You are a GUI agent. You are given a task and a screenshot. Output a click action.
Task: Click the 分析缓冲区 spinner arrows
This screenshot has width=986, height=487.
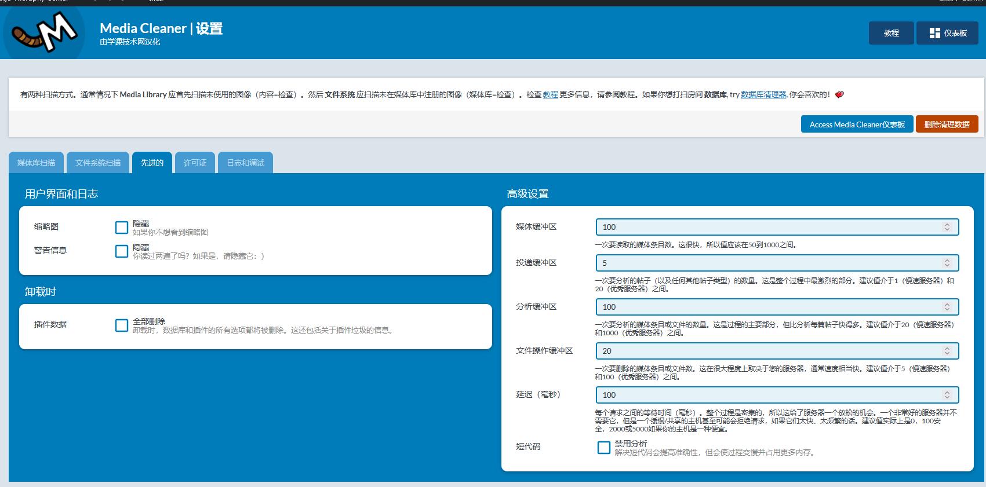[x=947, y=307]
